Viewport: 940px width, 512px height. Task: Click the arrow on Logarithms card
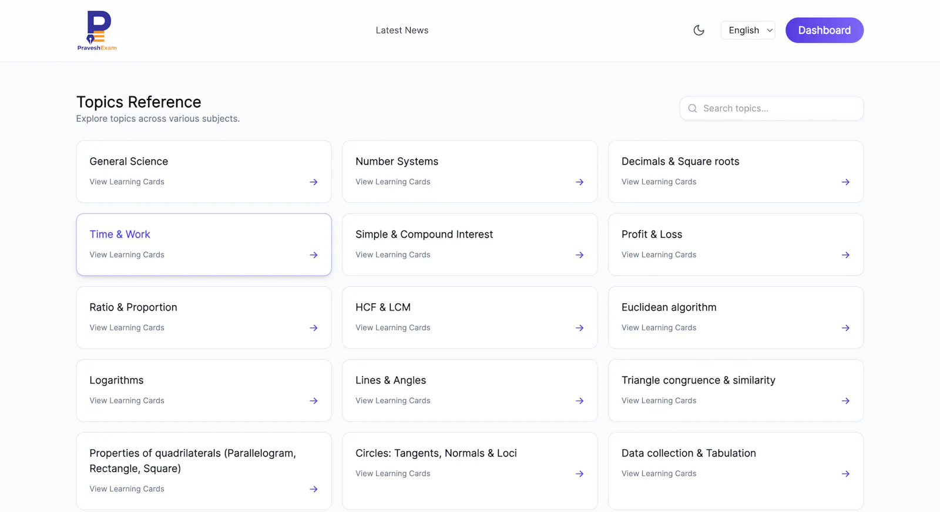pos(314,401)
